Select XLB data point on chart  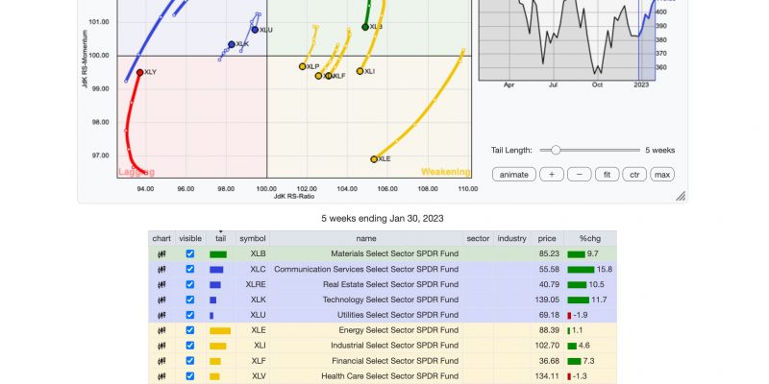pyautogui.click(x=365, y=28)
